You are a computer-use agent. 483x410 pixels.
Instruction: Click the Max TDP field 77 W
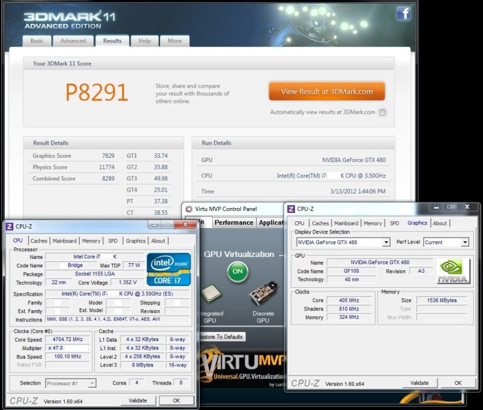pos(134,265)
